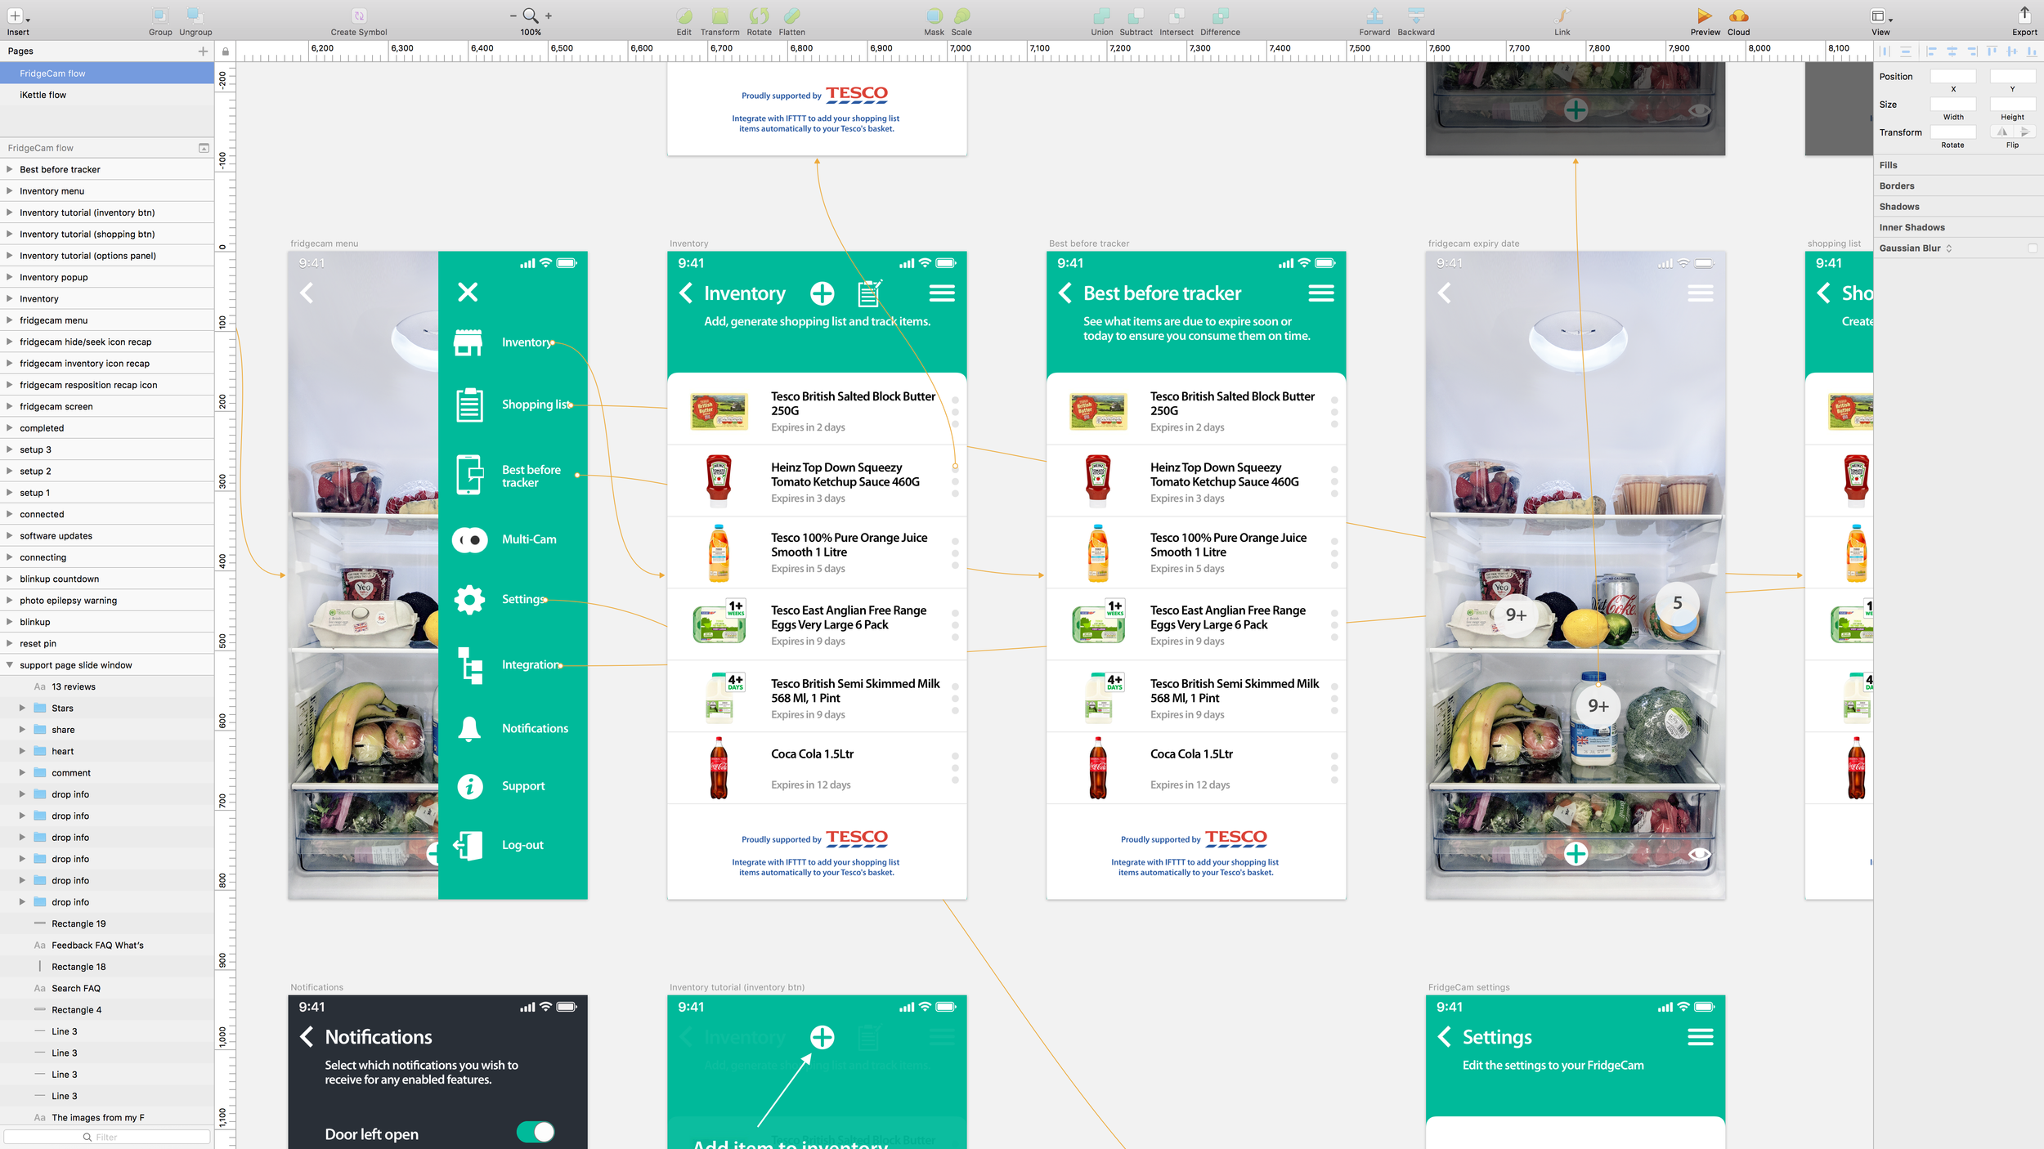Image resolution: width=2044 pixels, height=1149 pixels.
Task: Click the Rotate tool icon
Action: 759,16
